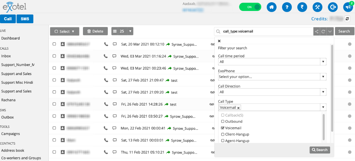Viewport: 355px width, 161px height.
Task: Toggle the green ON availability switch
Action: tap(250, 7)
